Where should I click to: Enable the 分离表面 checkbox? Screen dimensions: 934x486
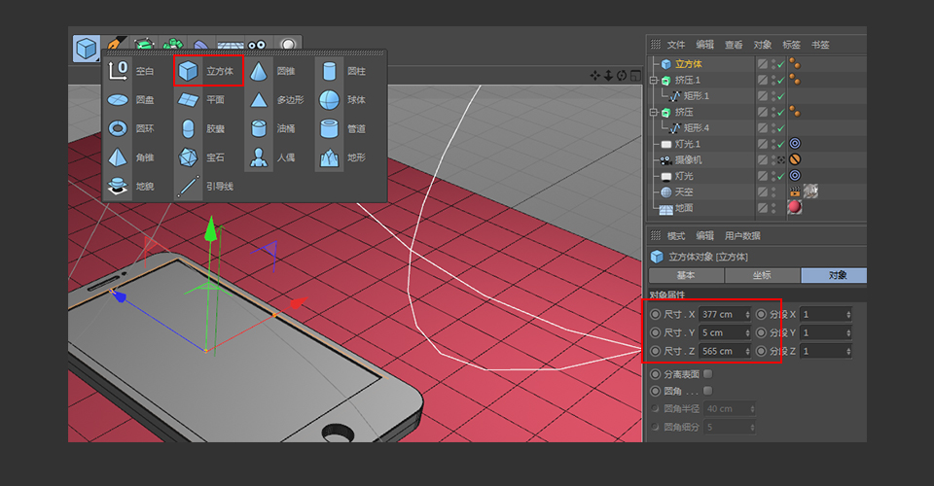pos(707,373)
